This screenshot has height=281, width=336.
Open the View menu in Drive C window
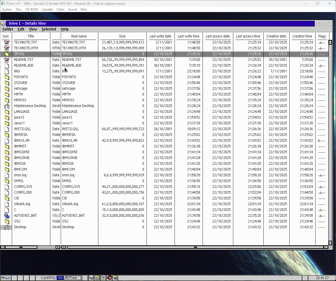tap(33, 29)
